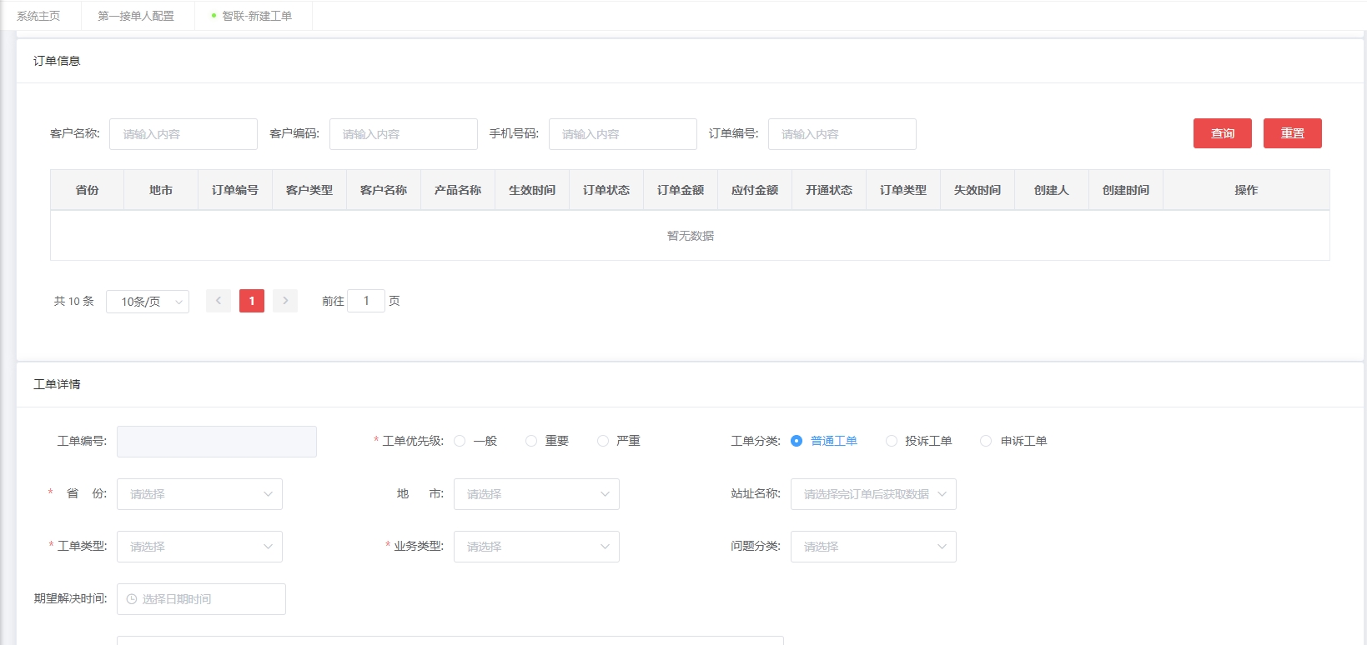Switch to 第一接单人配置 tab

tap(136, 16)
